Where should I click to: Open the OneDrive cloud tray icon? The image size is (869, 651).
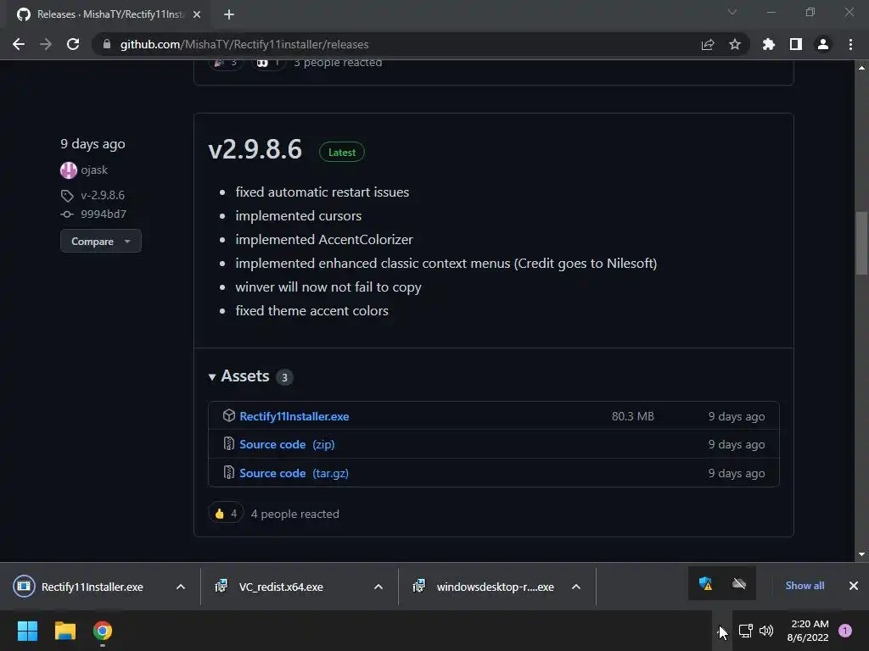739,583
